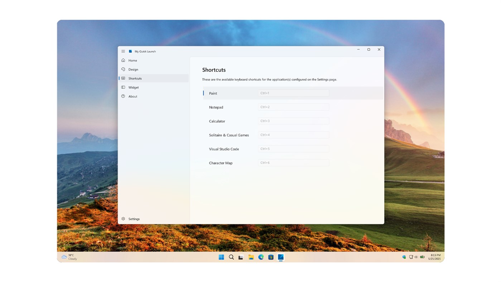Click the About question mark icon
This screenshot has height=282, width=501.
(123, 96)
